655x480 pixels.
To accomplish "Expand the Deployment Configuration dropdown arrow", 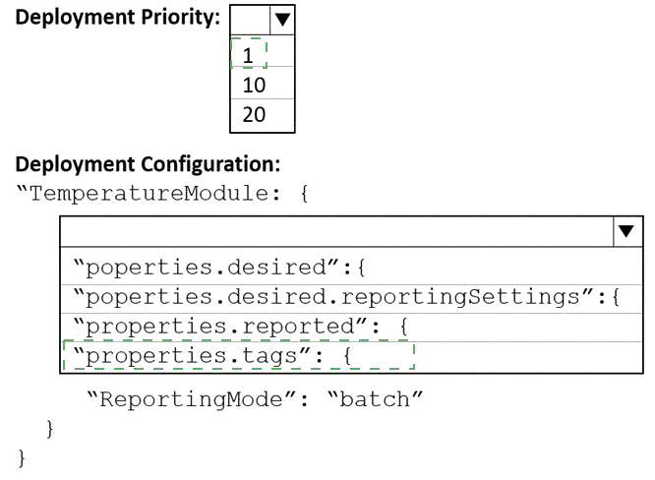I will point(626,231).
